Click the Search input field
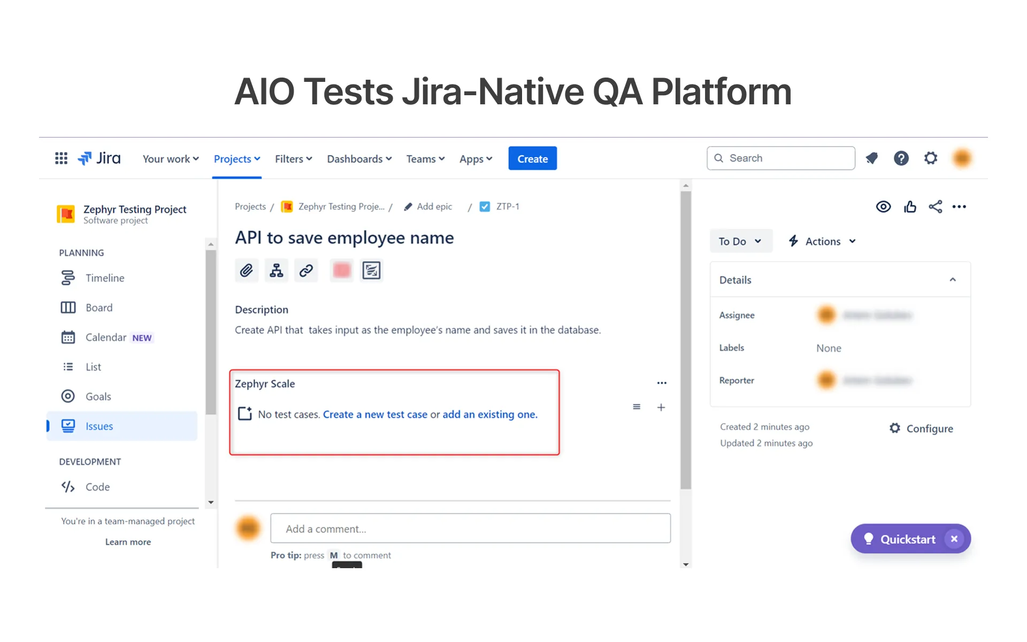 pyautogui.click(x=781, y=158)
